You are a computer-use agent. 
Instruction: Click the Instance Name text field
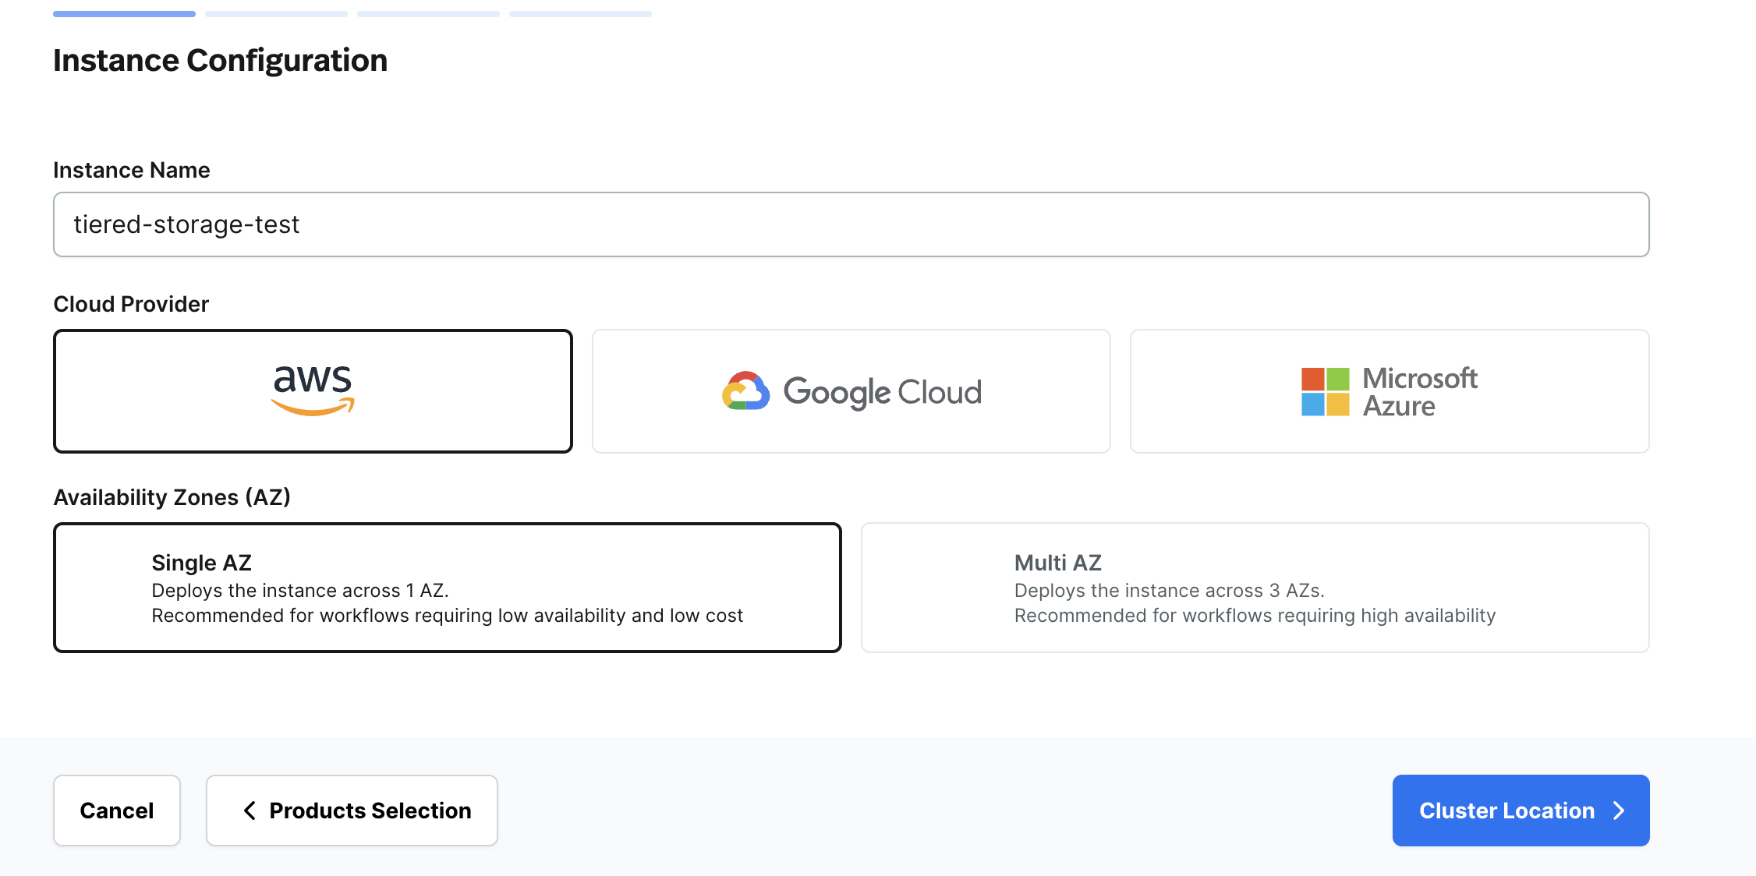(851, 224)
